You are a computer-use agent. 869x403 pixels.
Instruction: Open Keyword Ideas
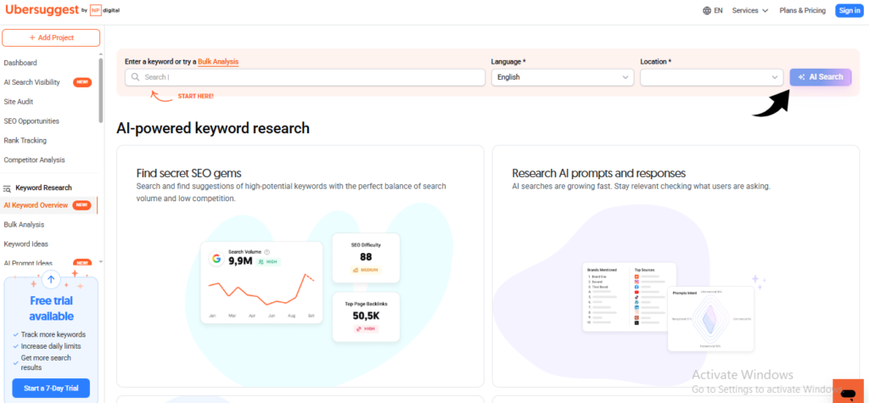(x=26, y=244)
